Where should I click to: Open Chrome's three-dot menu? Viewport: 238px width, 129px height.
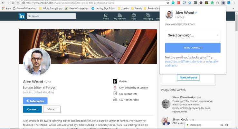coord(235,3)
